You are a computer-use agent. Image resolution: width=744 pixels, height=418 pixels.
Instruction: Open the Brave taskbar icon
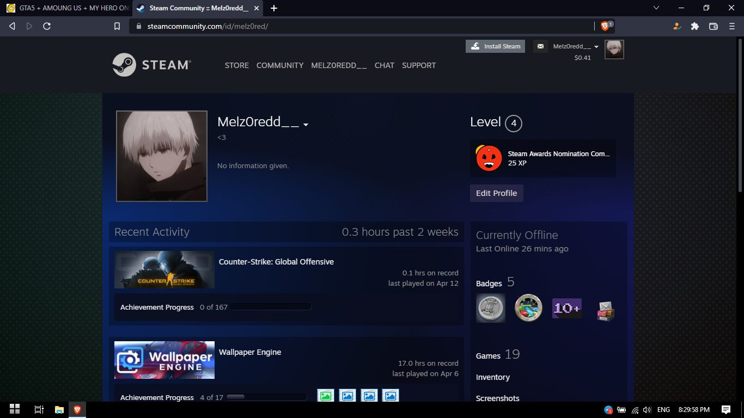[x=77, y=409]
